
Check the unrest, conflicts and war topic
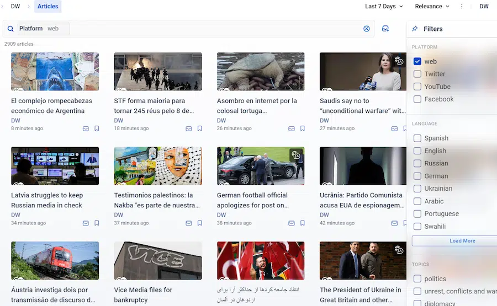coord(417,291)
